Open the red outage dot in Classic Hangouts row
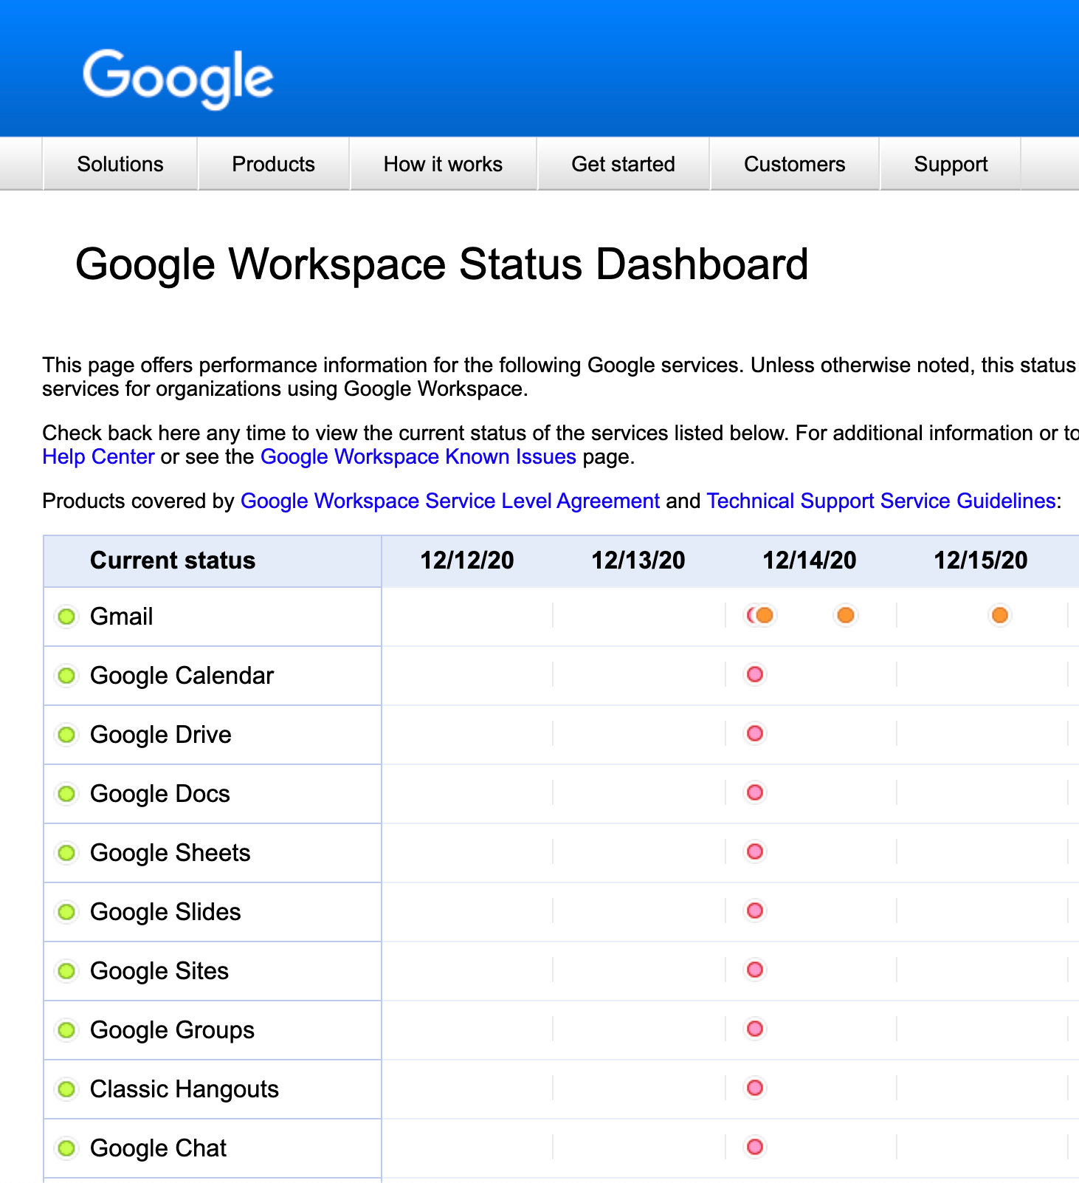Image resolution: width=1079 pixels, height=1183 pixels. 755,1088
